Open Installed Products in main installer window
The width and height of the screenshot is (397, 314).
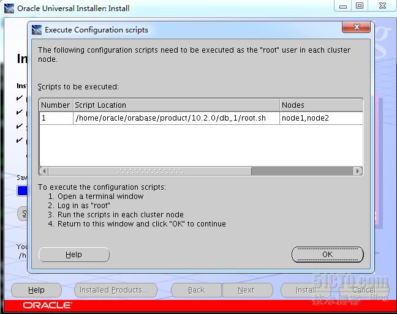(x=116, y=290)
